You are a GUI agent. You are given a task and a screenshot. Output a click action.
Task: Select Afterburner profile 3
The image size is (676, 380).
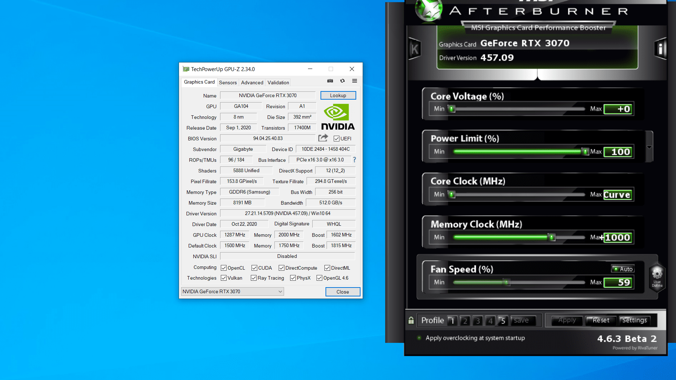[478, 321]
